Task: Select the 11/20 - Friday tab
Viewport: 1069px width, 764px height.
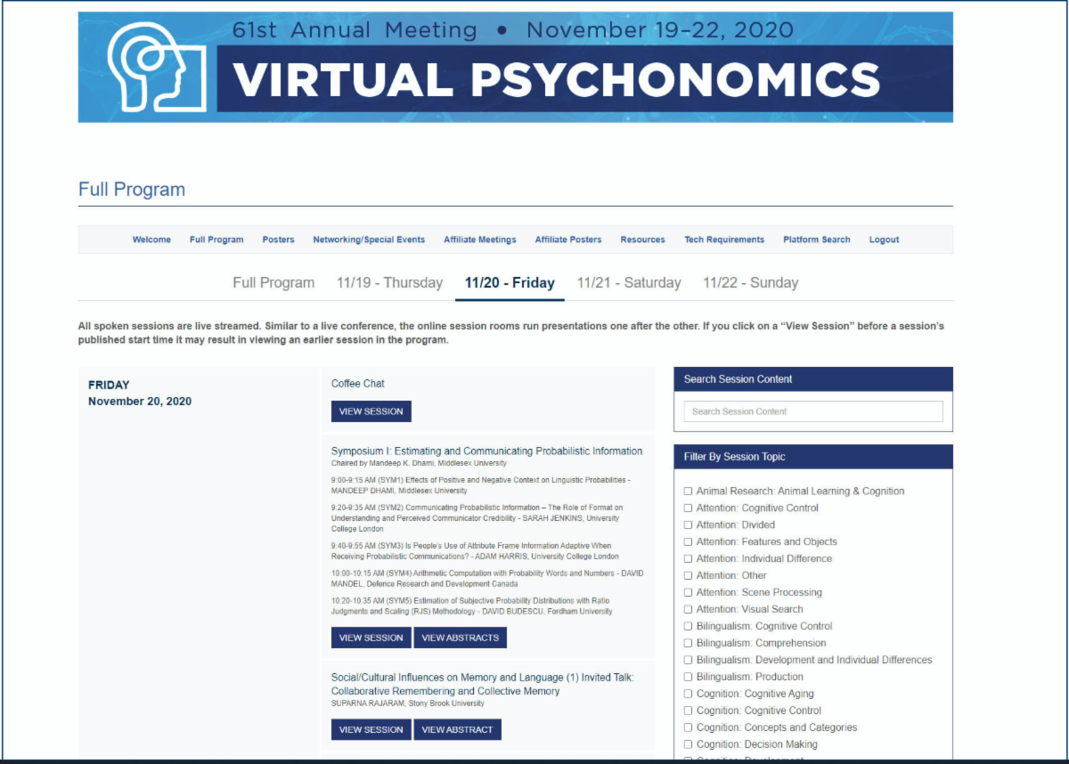Action: [510, 283]
